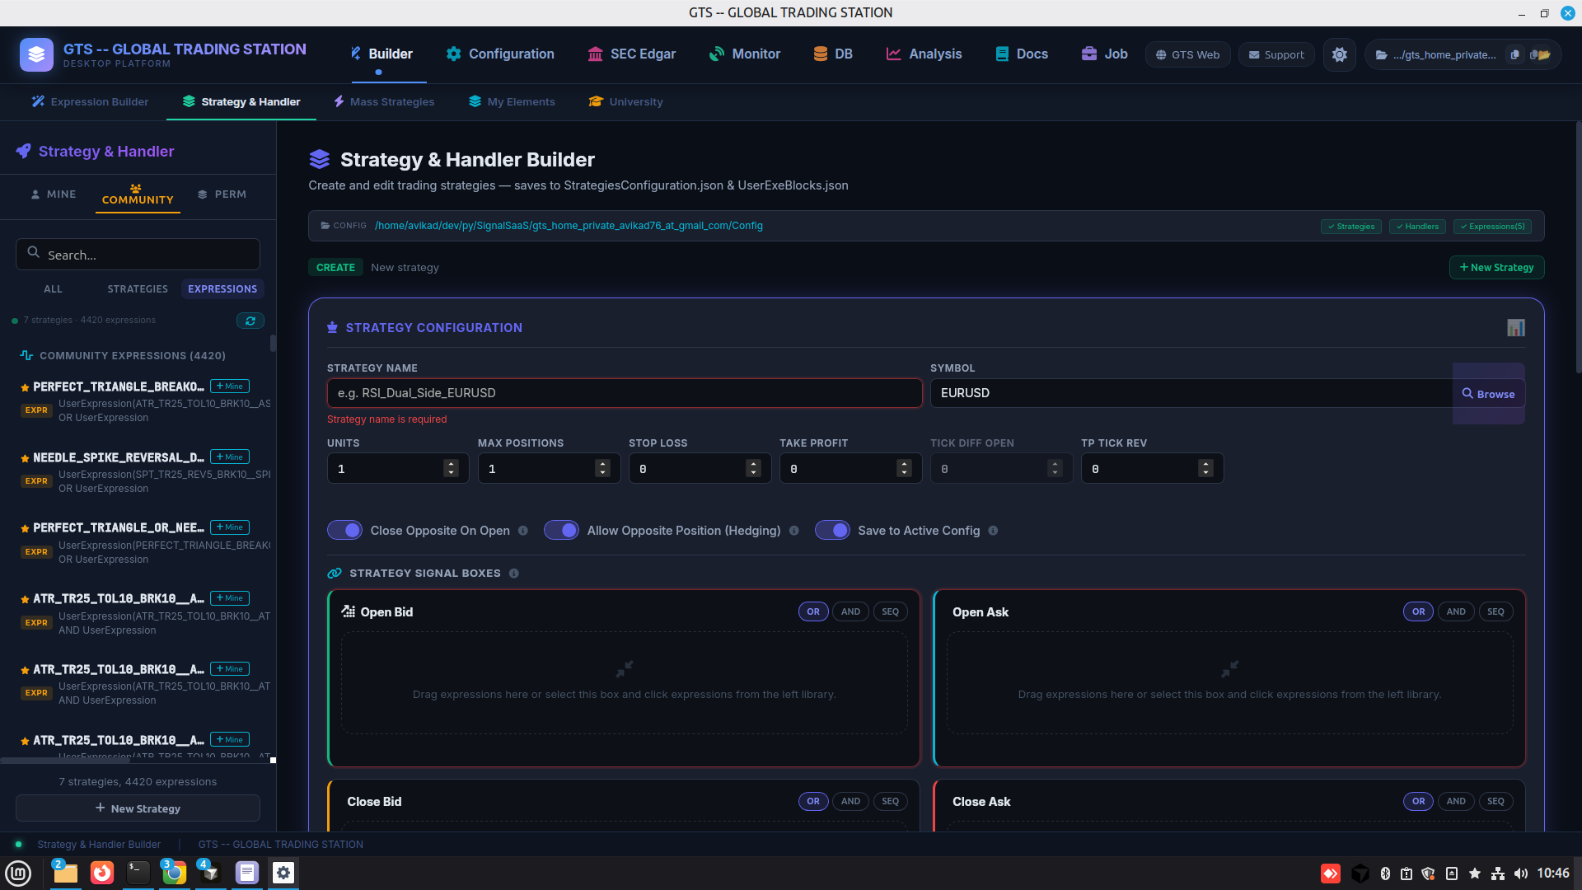Select AND mode for Open Ask
This screenshot has height=890, width=1582.
[x=1456, y=611]
